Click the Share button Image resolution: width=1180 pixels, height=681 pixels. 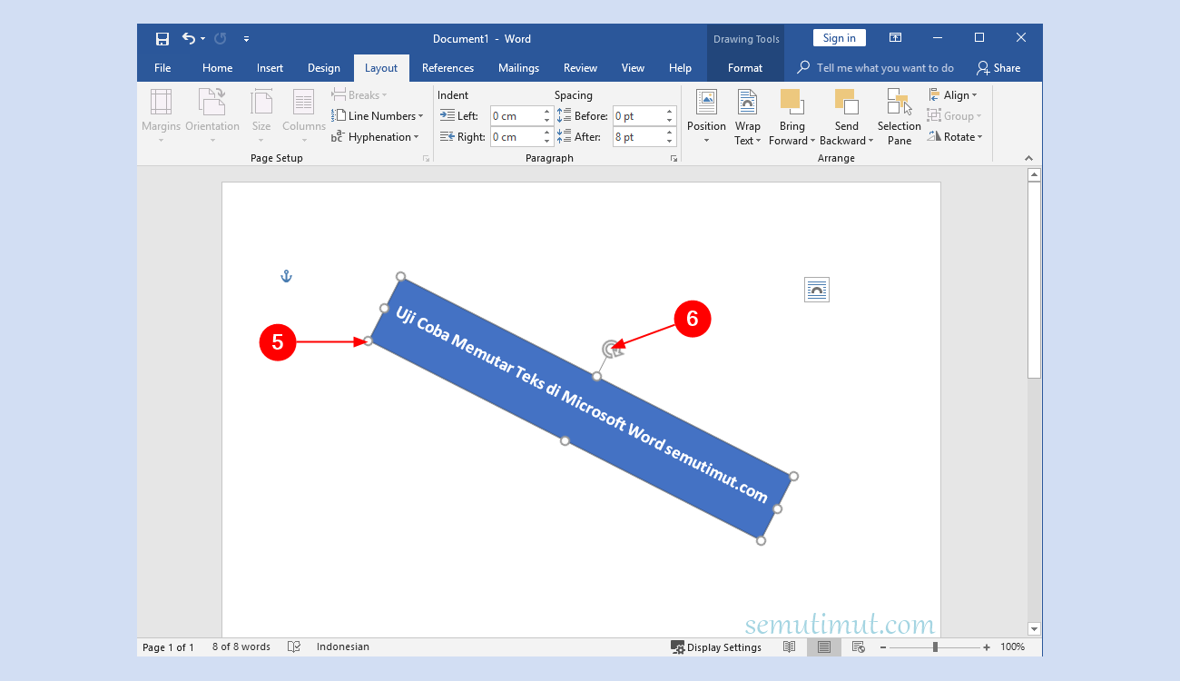point(998,68)
